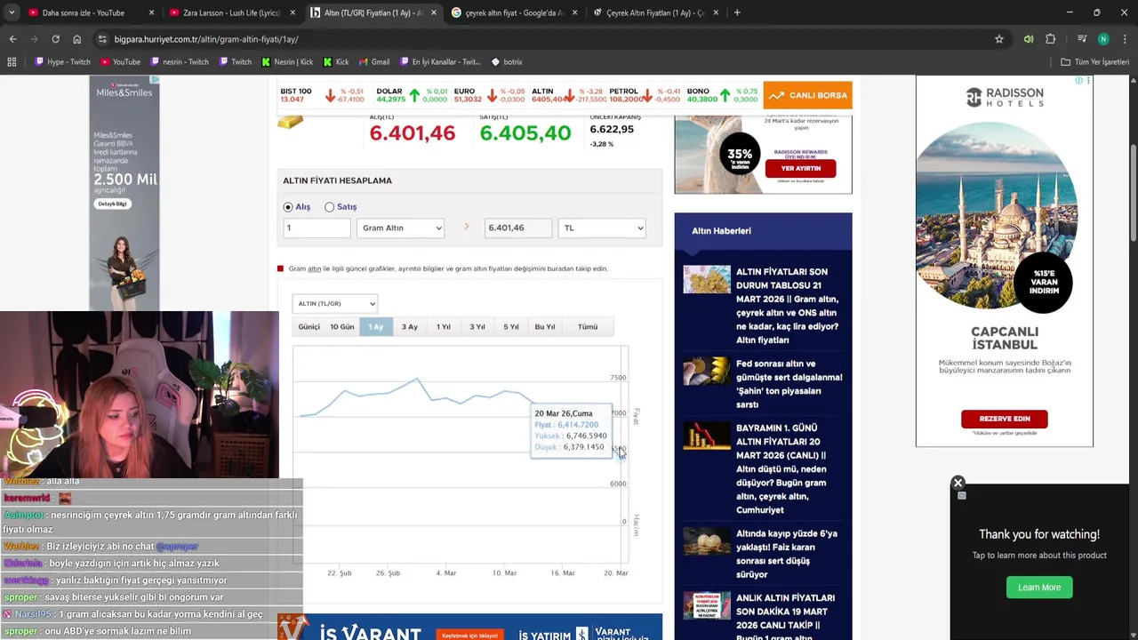Select the 3 Yıl chart range
The image size is (1138, 640).
coord(477,327)
